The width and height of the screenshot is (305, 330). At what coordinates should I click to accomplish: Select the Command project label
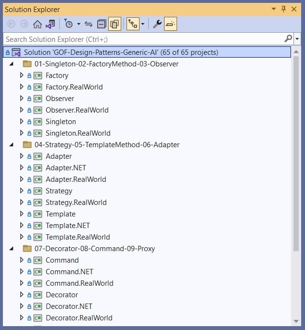tap(63, 260)
